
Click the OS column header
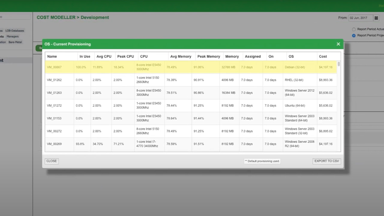(291, 56)
